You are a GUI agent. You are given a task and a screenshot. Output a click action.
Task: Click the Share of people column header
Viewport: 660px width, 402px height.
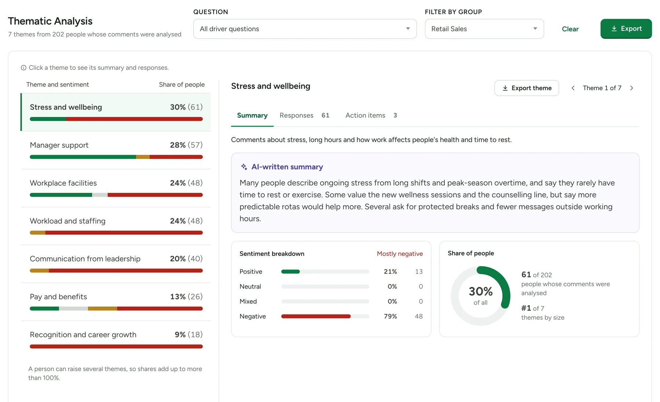click(x=182, y=84)
